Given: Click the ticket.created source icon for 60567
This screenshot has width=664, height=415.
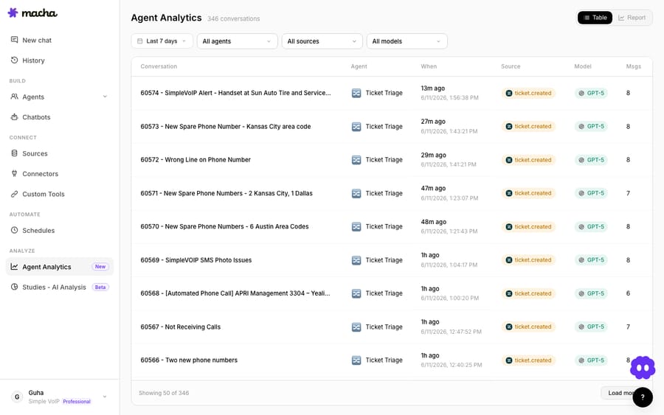Looking at the screenshot, I should (509, 327).
